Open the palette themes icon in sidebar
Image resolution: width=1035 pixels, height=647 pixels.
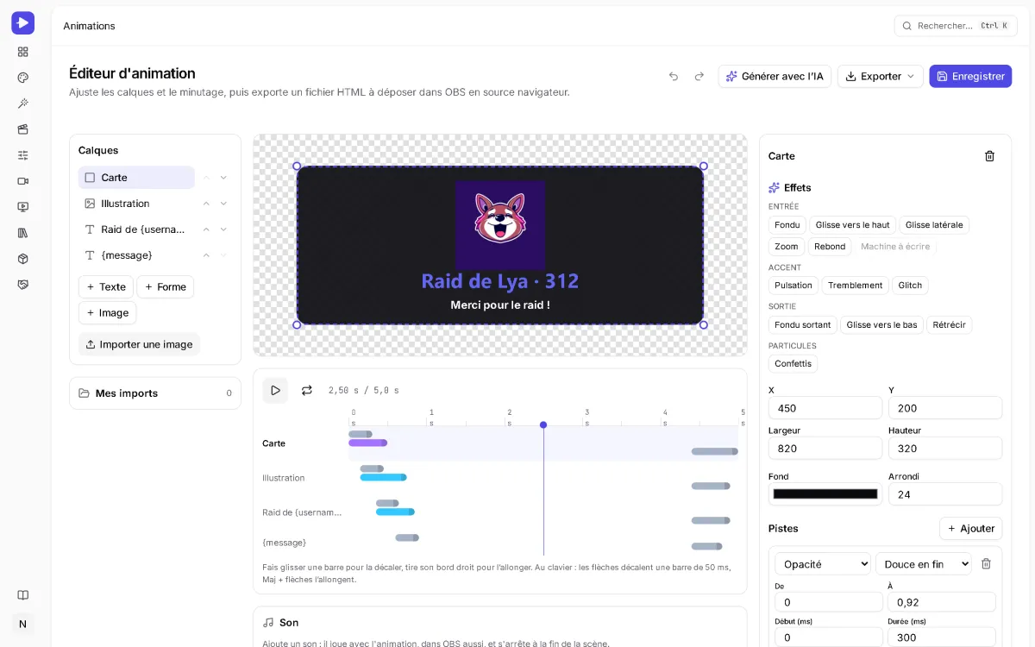coord(22,78)
